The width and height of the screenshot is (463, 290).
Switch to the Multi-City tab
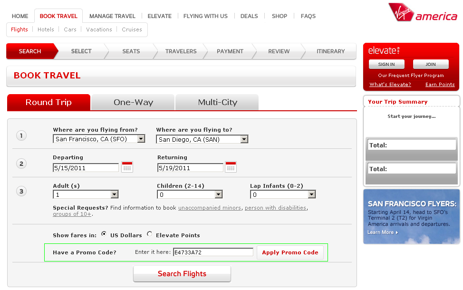pyautogui.click(x=217, y=102)
